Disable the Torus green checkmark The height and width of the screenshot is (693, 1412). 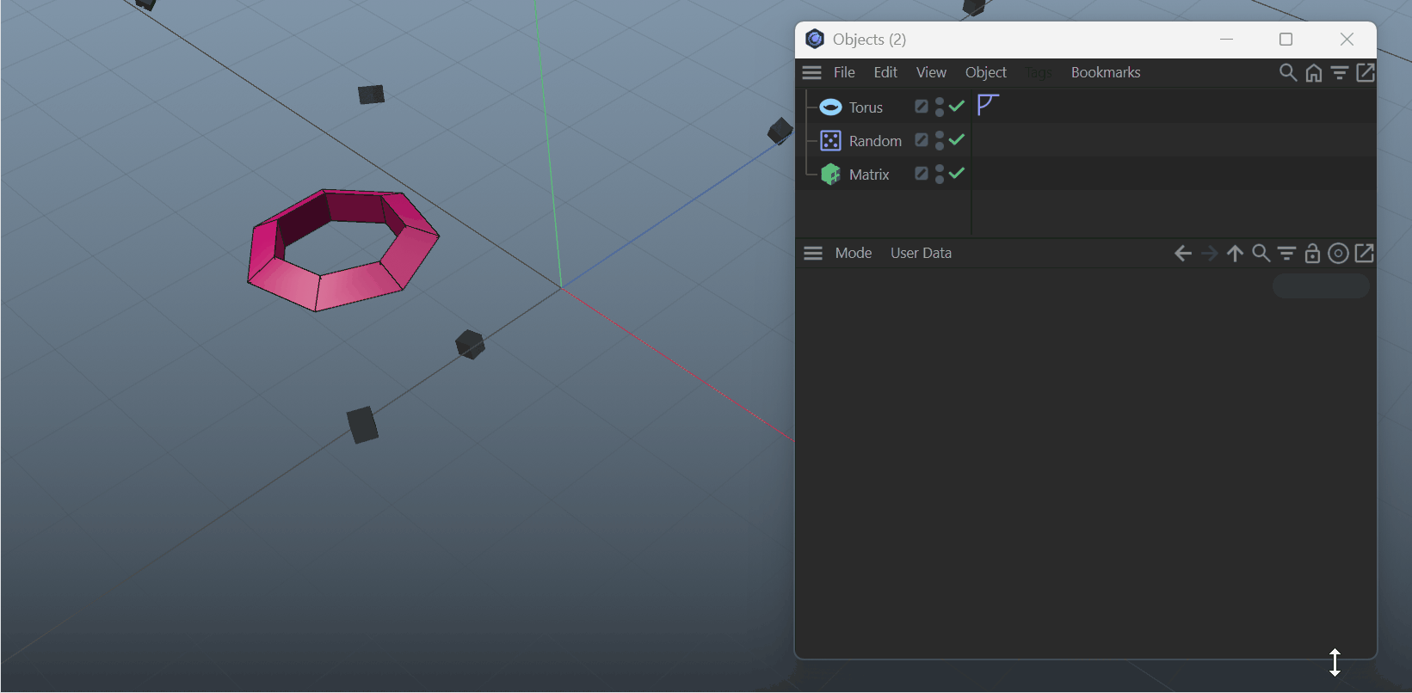(957, 106)
